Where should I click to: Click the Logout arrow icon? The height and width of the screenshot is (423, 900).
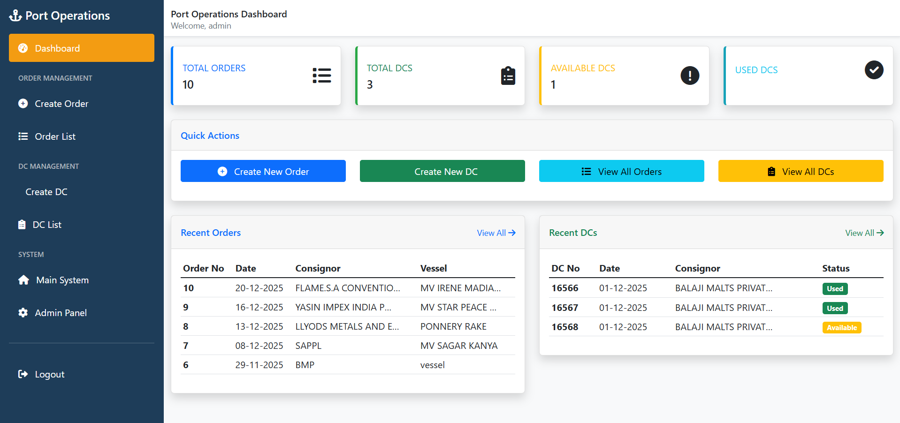[x=23, y=374]
